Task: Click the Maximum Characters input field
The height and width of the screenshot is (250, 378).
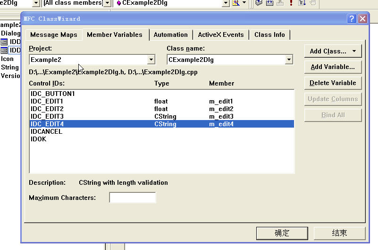Action: [x=132, y=198]
